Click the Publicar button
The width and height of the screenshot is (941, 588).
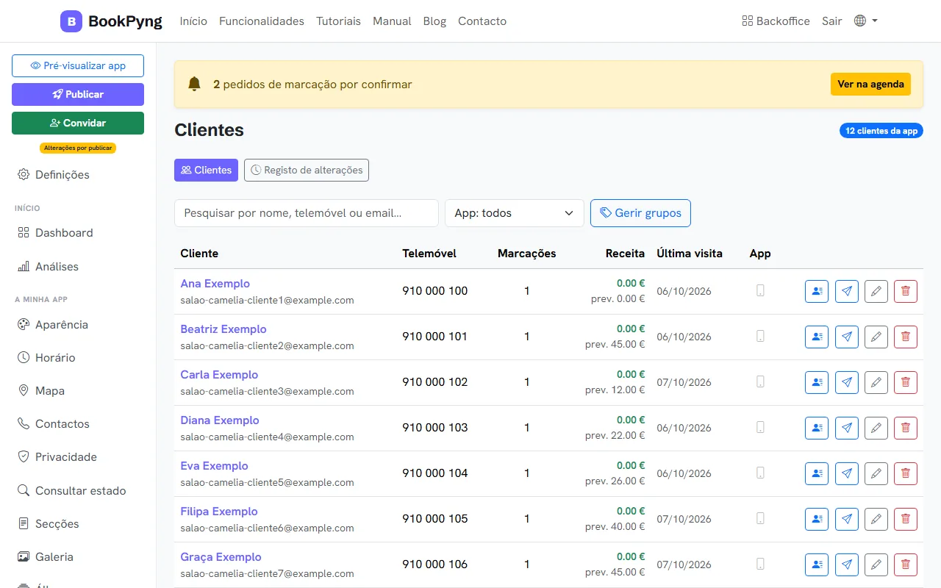pyautogui.click(x=78, y=94)
